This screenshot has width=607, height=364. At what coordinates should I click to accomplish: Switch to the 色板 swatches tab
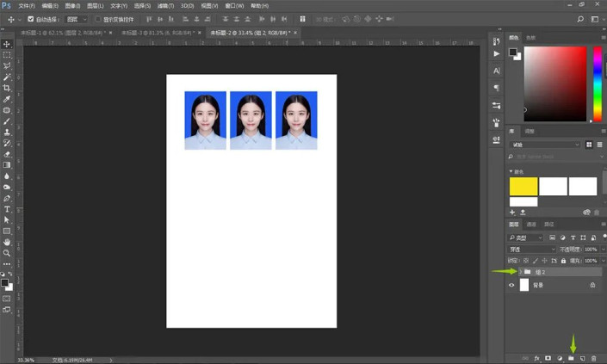[x=530, y=38]
